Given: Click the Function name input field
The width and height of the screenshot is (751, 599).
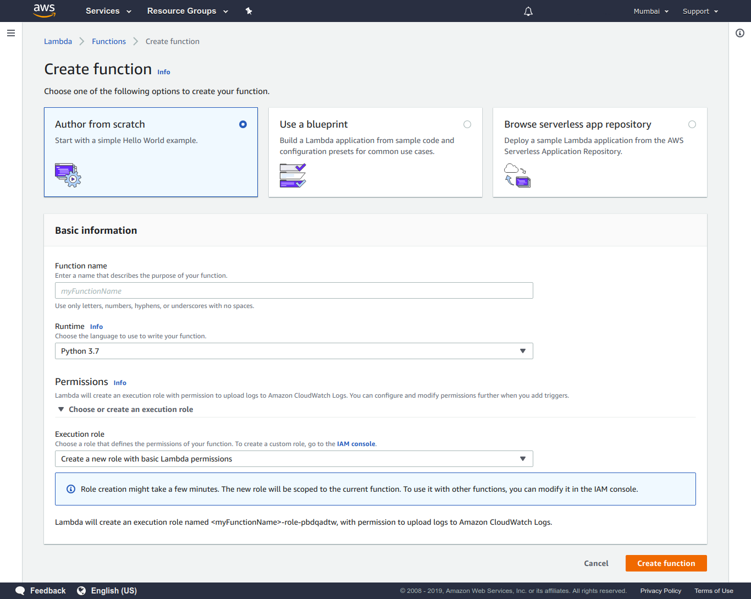Looking at the screenshot, I should (x=294, y=290).
